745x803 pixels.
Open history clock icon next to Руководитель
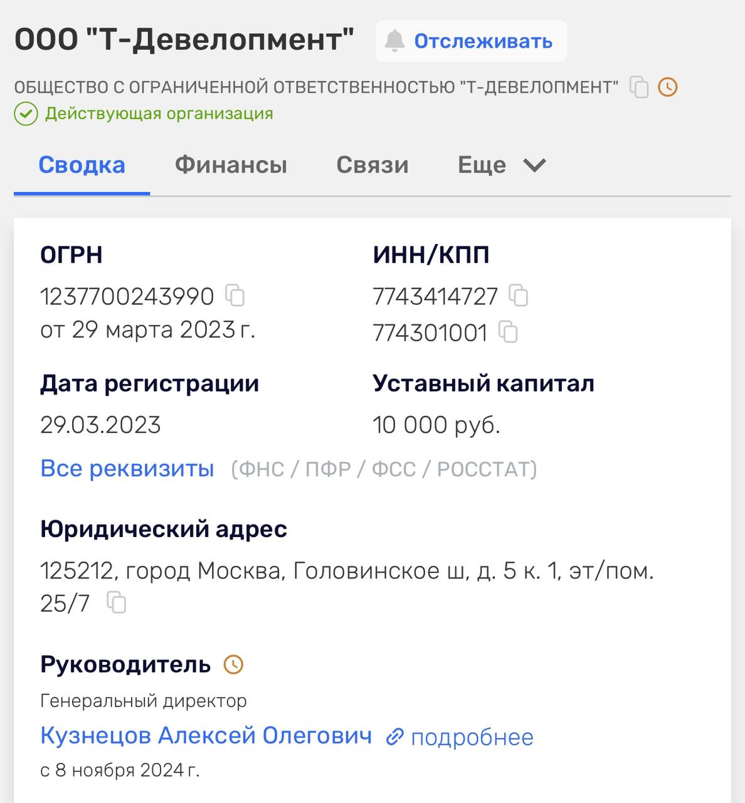click(233, 664)
